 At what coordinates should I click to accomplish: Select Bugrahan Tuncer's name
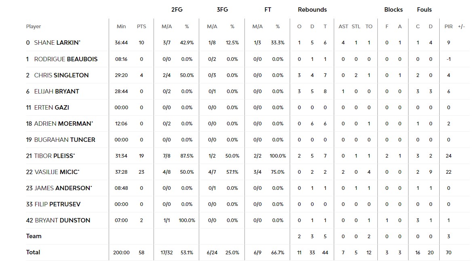point(65,140)
